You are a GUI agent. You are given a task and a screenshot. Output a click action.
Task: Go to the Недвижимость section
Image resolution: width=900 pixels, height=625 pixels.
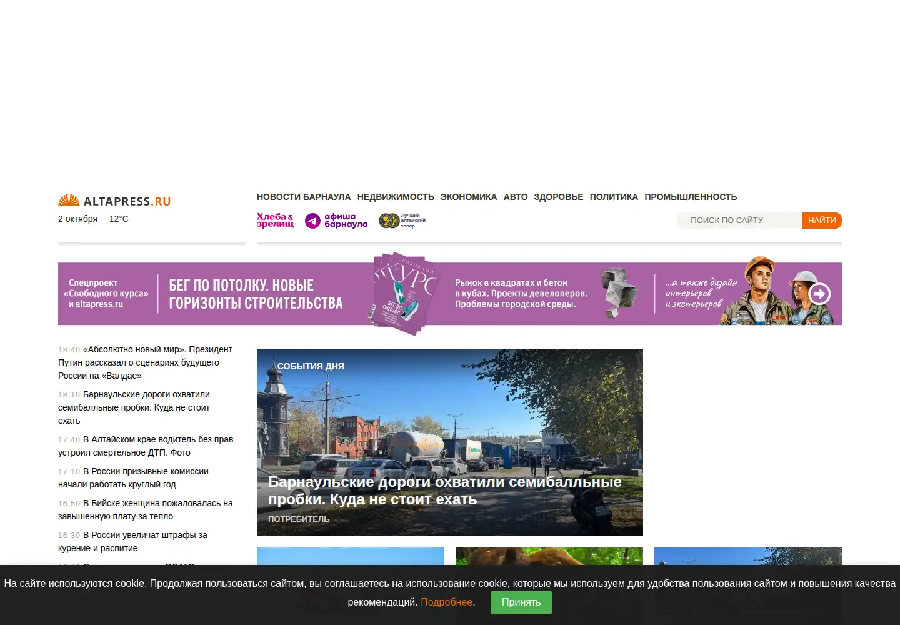point(396,197)
